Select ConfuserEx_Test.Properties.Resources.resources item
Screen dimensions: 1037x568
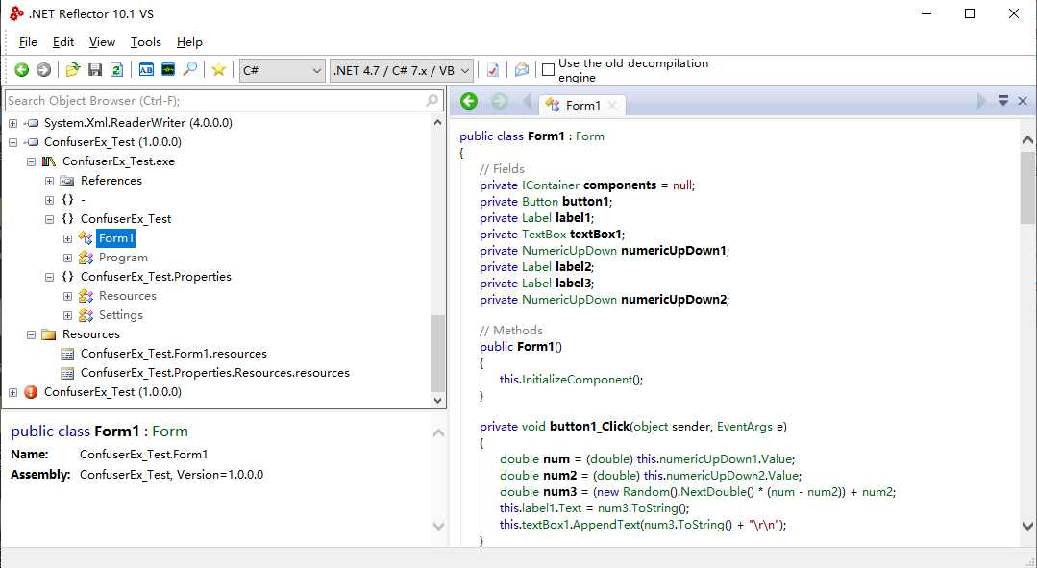[215, 373]
